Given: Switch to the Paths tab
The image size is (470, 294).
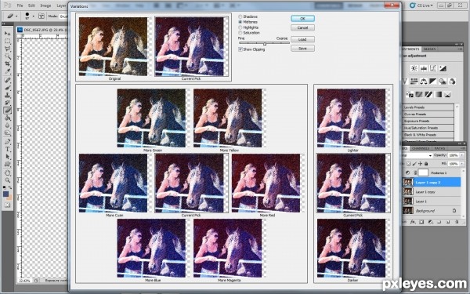Looking at the screenshot, I should [x=439, y=148].
